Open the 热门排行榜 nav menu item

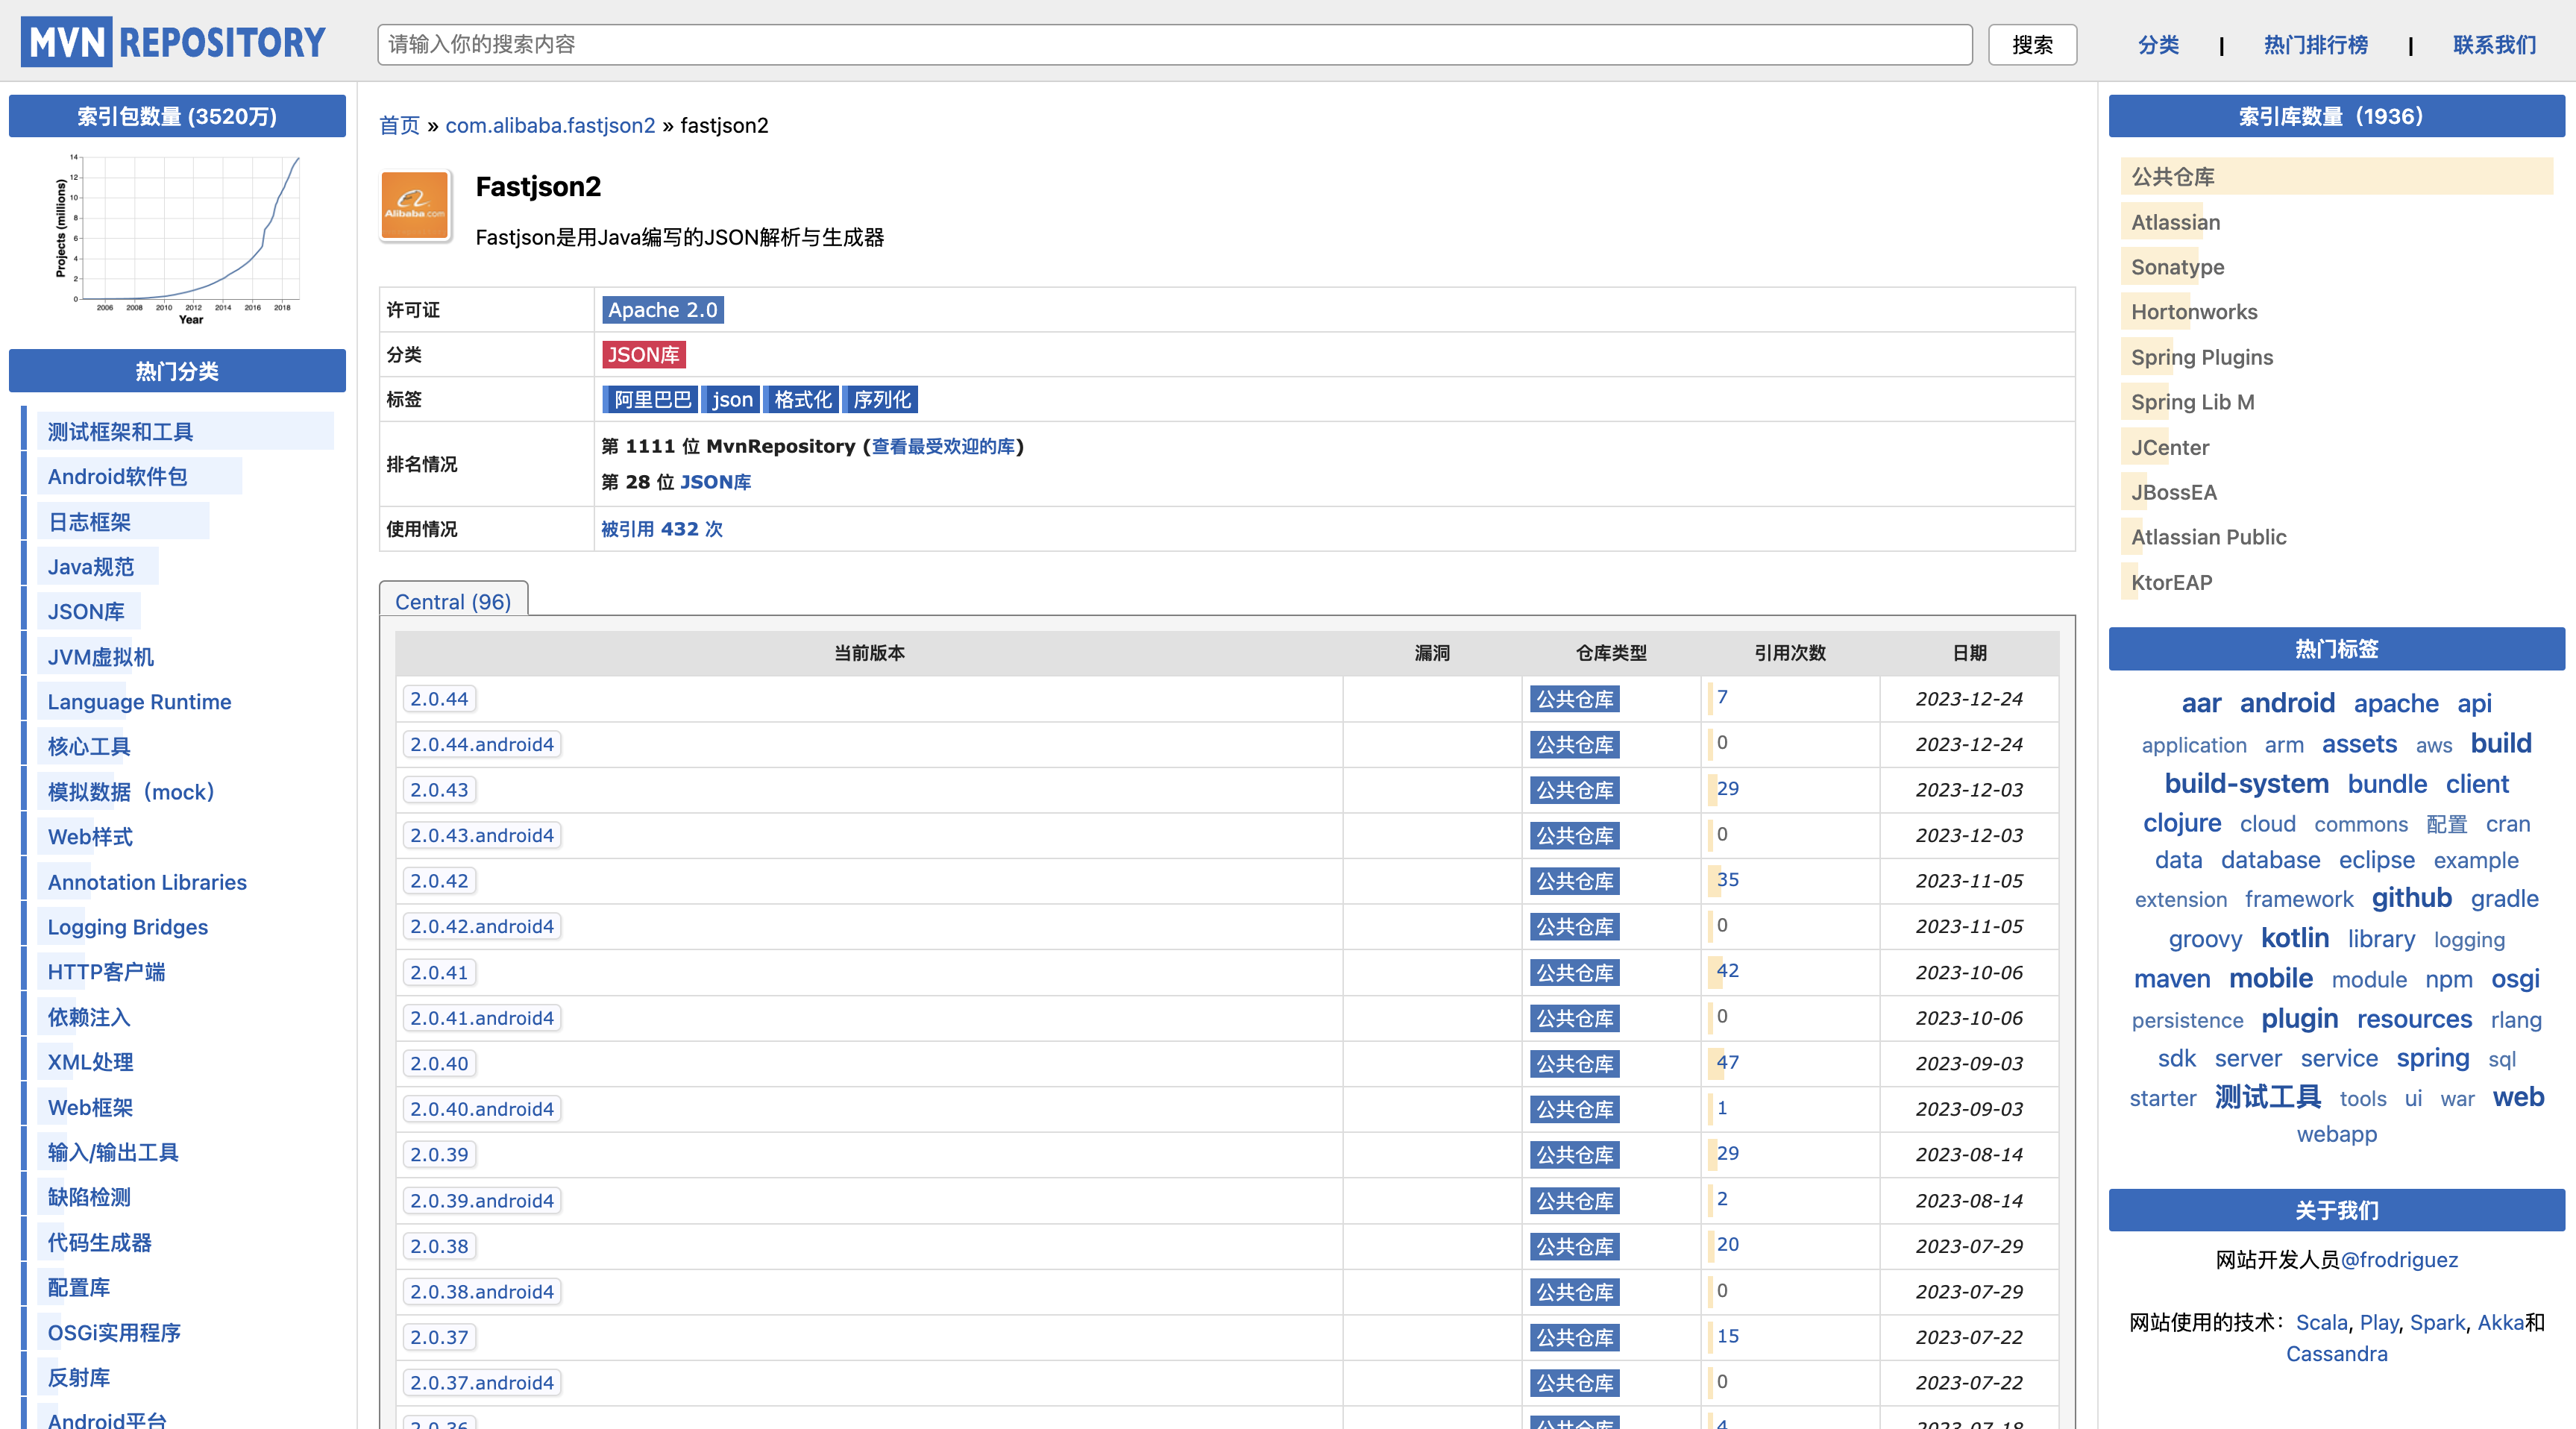(2315, 45)
